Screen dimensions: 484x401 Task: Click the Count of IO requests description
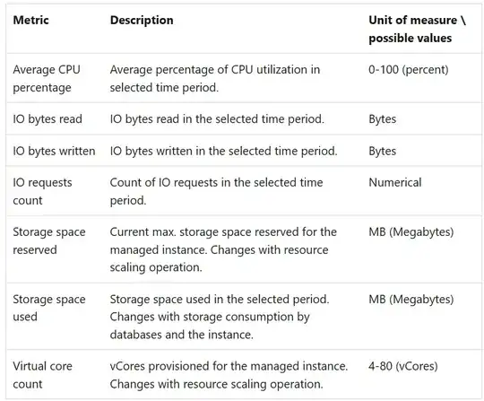point(216,191)
